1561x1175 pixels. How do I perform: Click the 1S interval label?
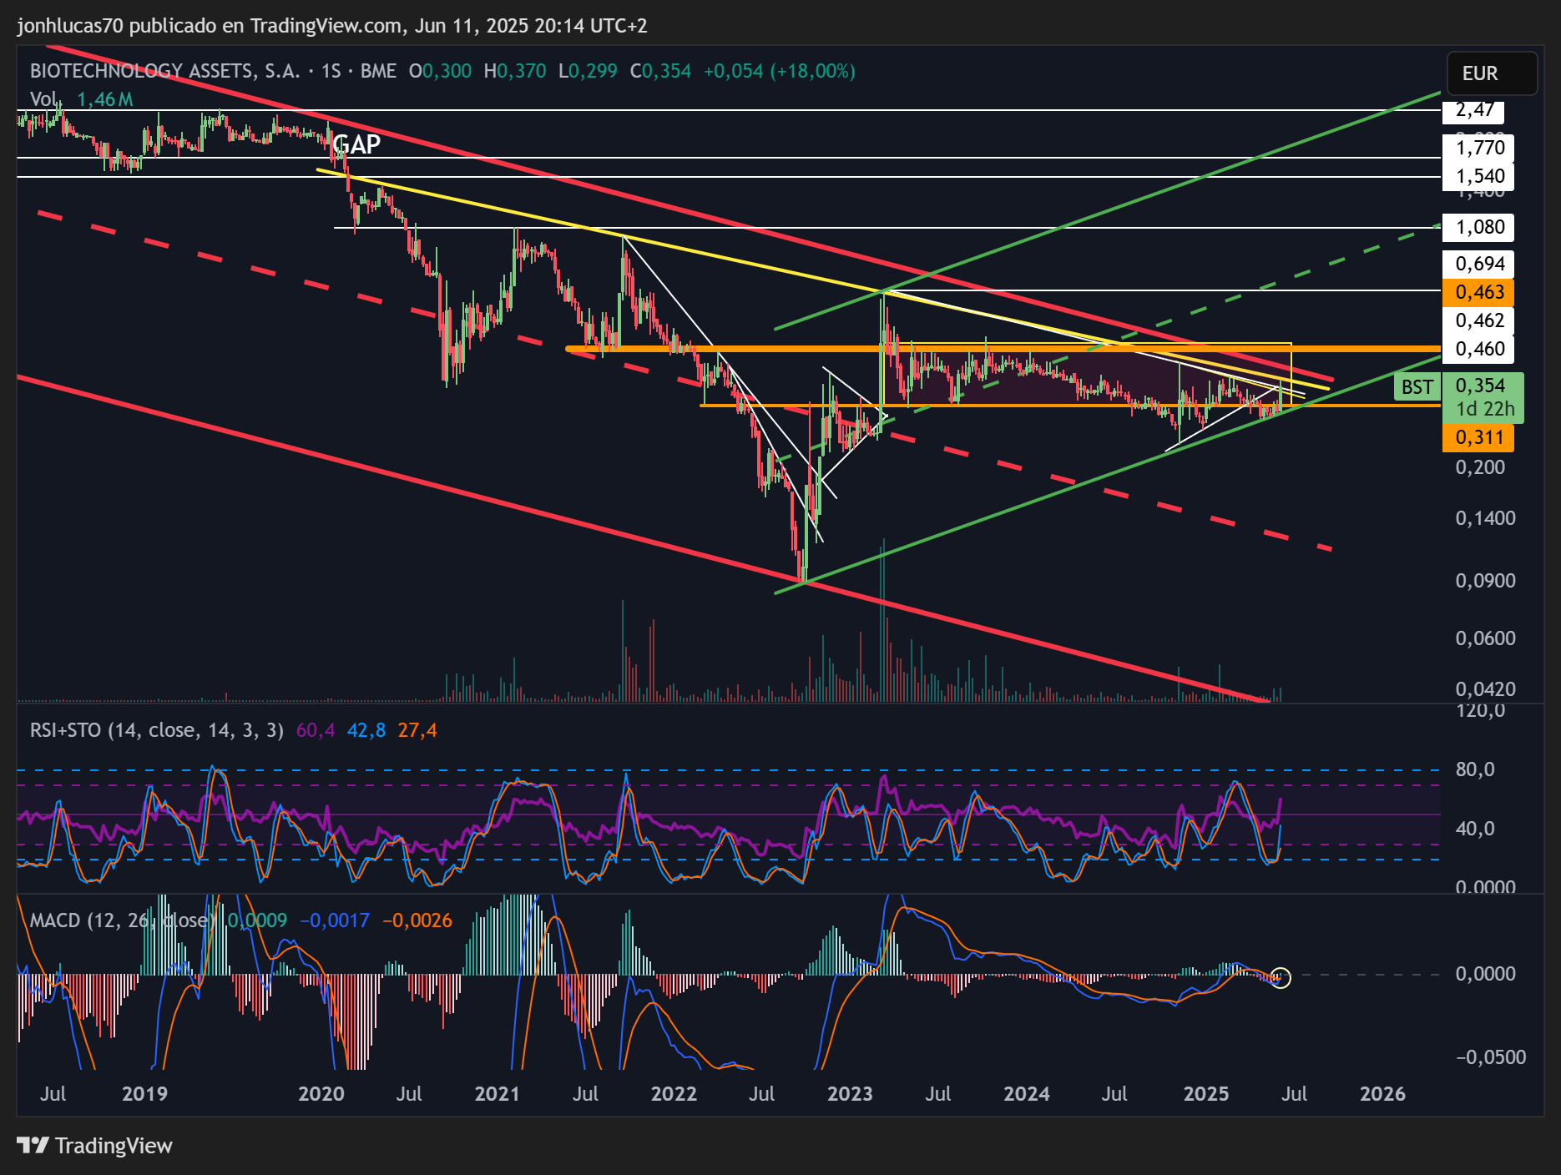click(331, 71)
